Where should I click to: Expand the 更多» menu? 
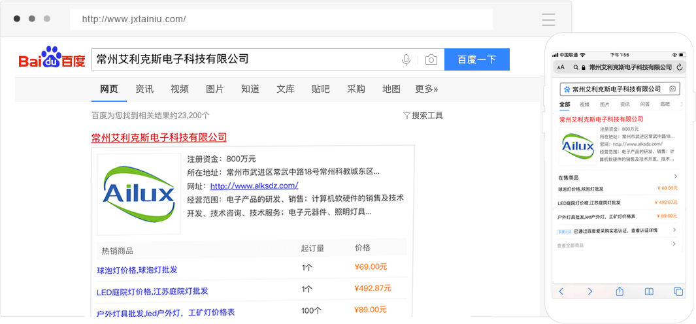point(426,89)
